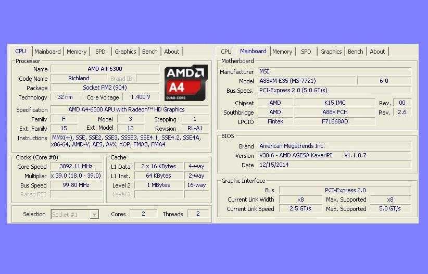Click L1 Inst. value 64 KBytes

(x=159, y=176)
